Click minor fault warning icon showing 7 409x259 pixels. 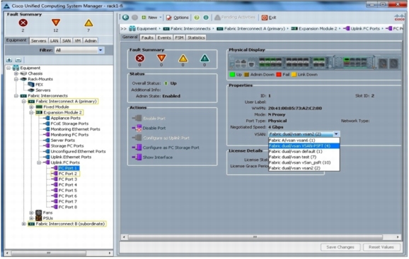coord(88,23)
